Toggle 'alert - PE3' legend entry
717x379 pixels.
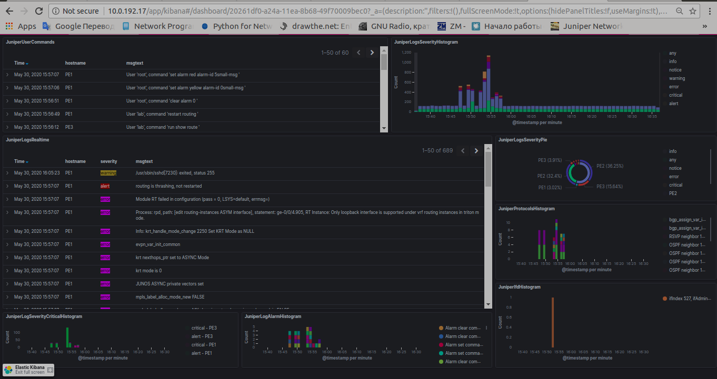[202, 336]
